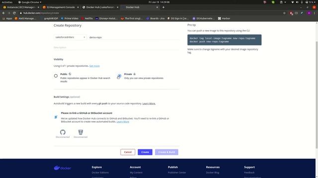Switch to S3 Management Console tab
This screenshot has height=178, width=318.
pos(61,7)
